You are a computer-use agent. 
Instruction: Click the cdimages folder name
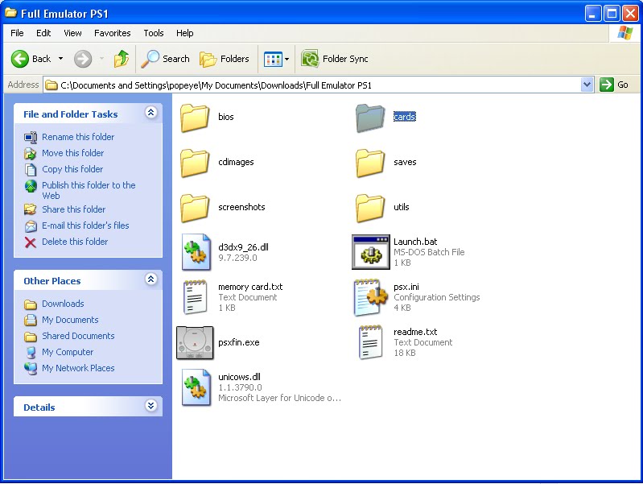coord(236,162)
